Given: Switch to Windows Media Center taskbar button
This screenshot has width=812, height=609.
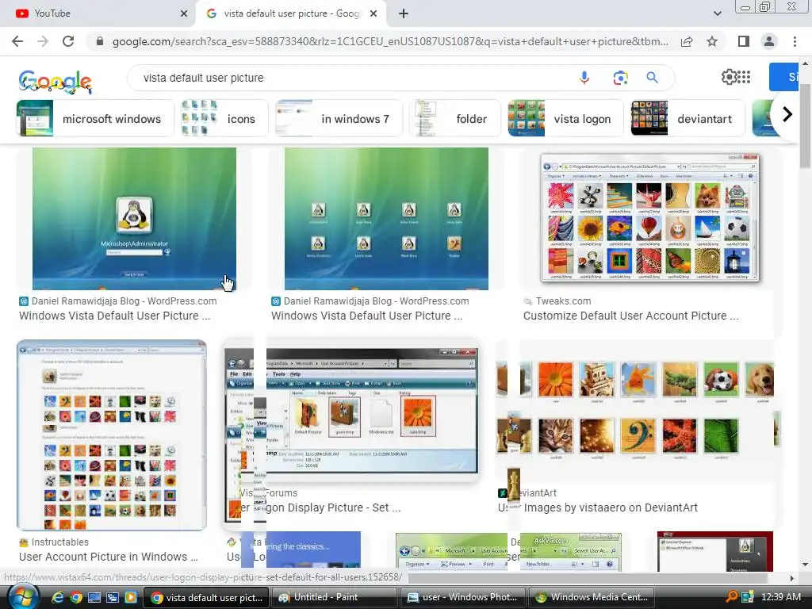Looking at the screenshot, I should tap(592, 597).
